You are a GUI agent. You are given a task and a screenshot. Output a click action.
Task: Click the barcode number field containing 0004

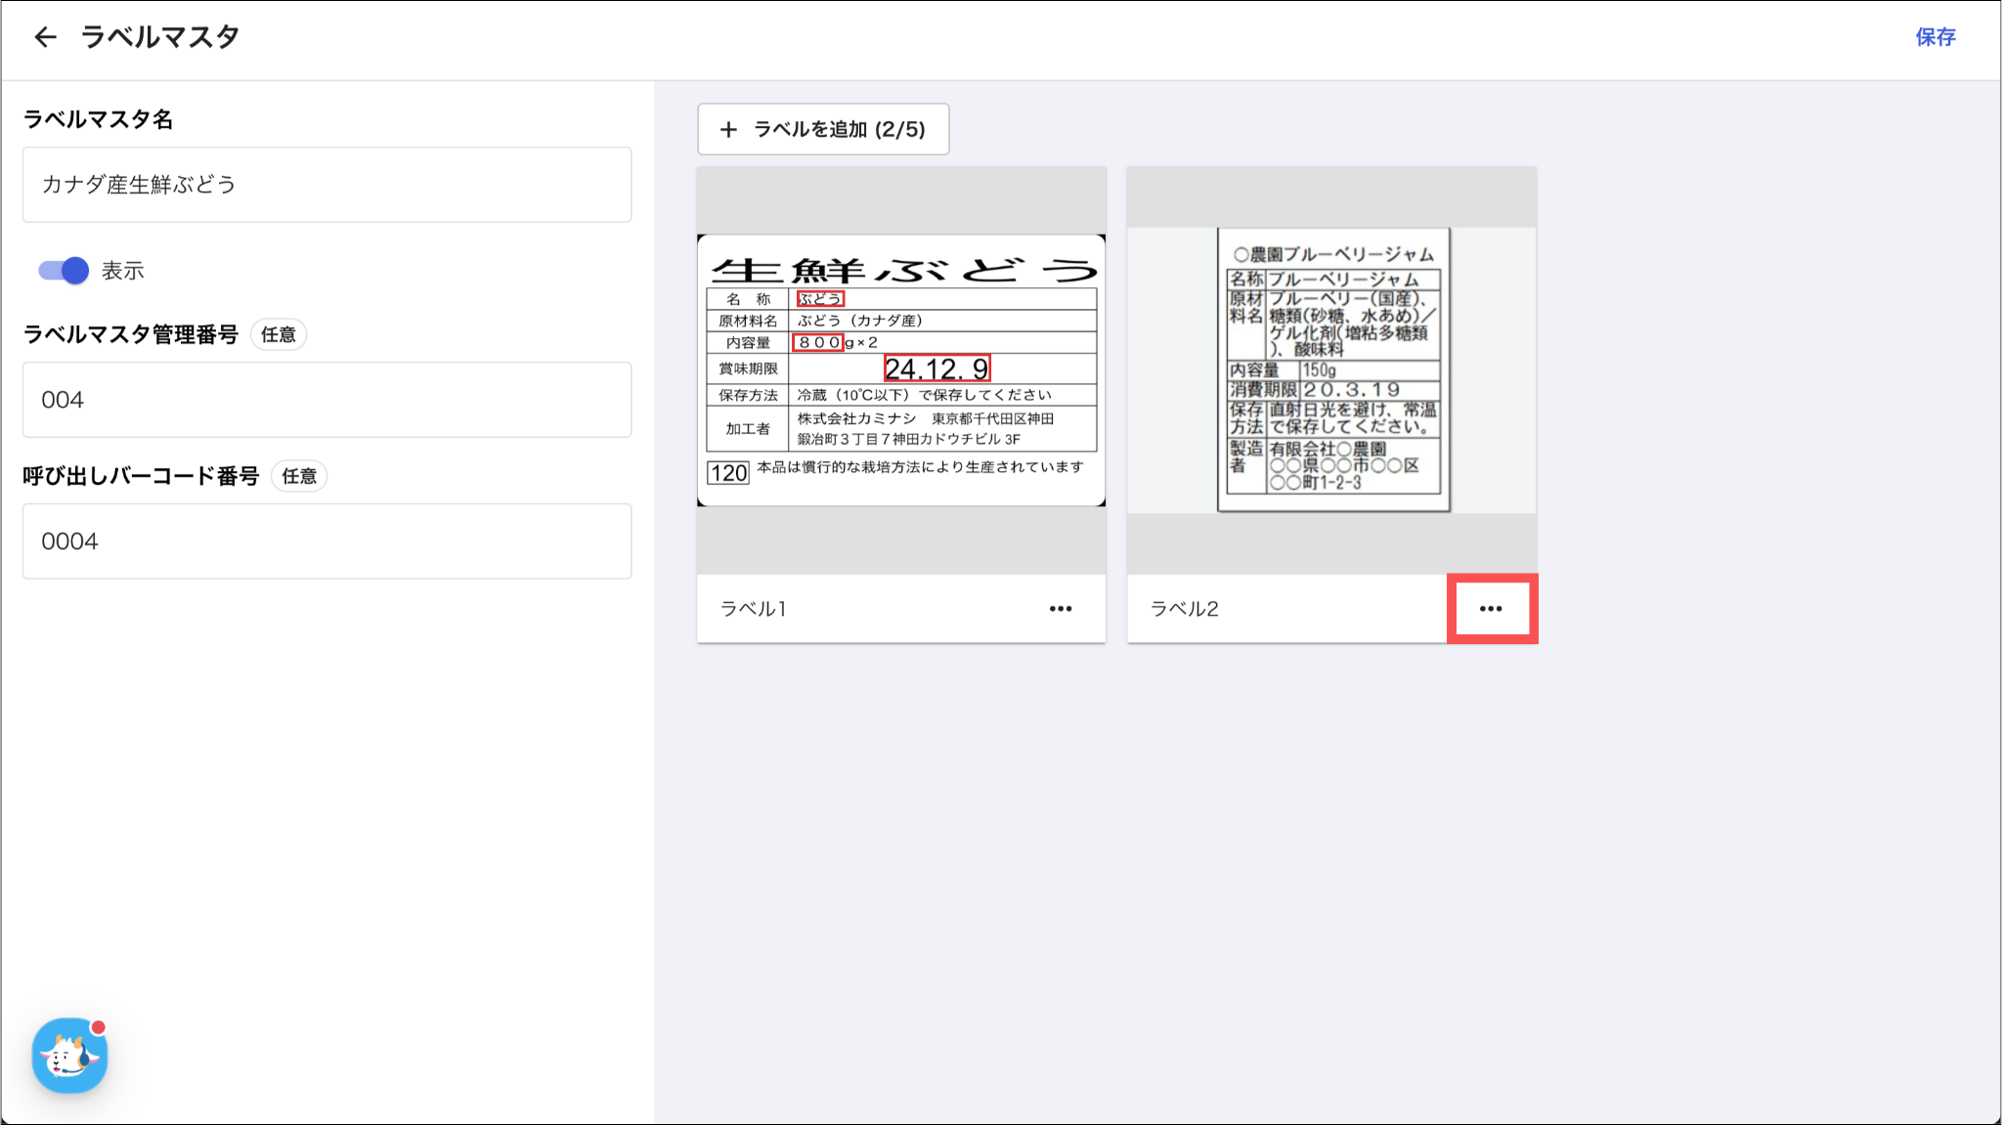tap(326, 541)
